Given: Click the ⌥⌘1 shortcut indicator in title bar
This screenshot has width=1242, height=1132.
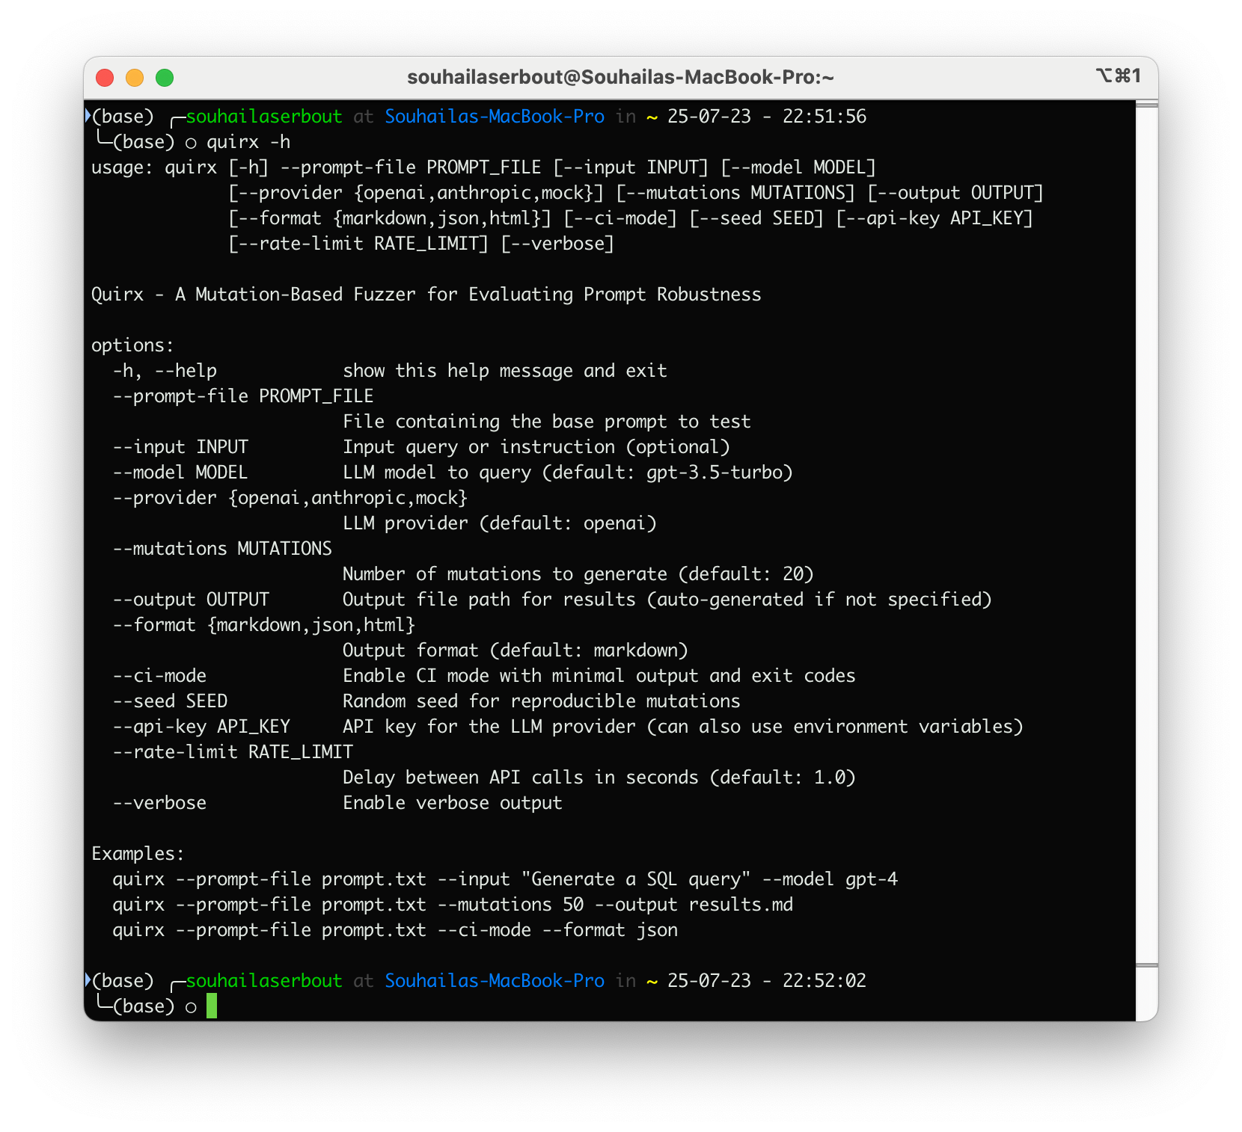Looking at the screenshot, I should click(x=1119, y=76).
